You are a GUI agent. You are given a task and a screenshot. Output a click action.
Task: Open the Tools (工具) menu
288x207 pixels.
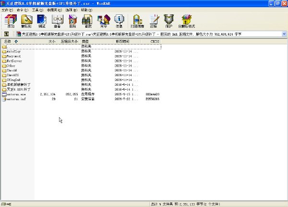tap(37, 10)
